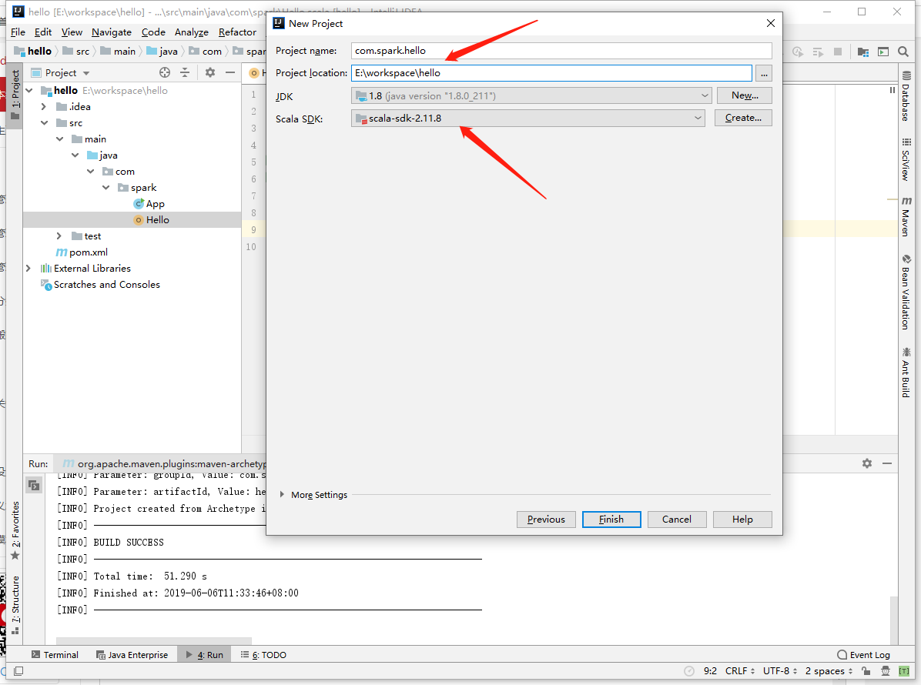Hide the Project panel with minus icon
Image resolution: width=921 pixels, height=685 pixels.
[x=230, y=73]
